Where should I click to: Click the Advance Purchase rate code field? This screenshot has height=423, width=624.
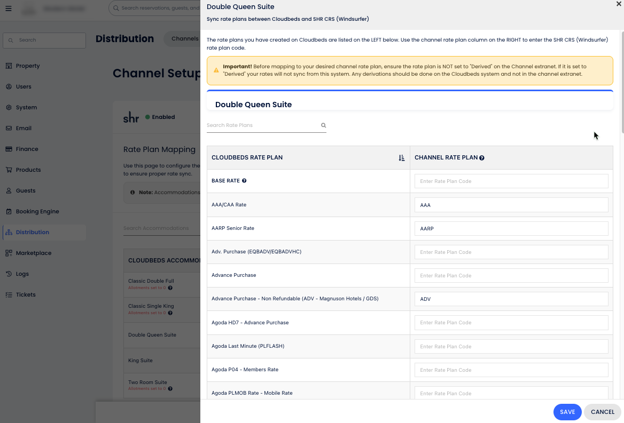point(511,276)
